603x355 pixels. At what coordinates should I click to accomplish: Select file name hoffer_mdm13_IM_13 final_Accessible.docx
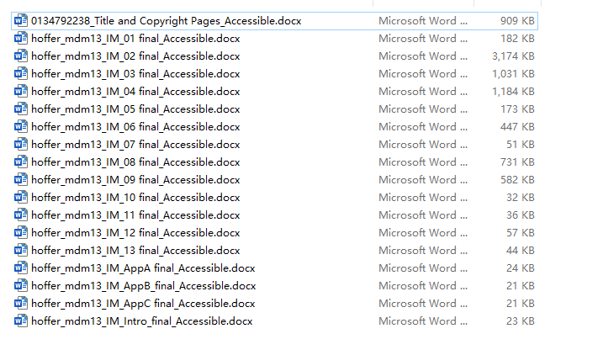(135, 251)
